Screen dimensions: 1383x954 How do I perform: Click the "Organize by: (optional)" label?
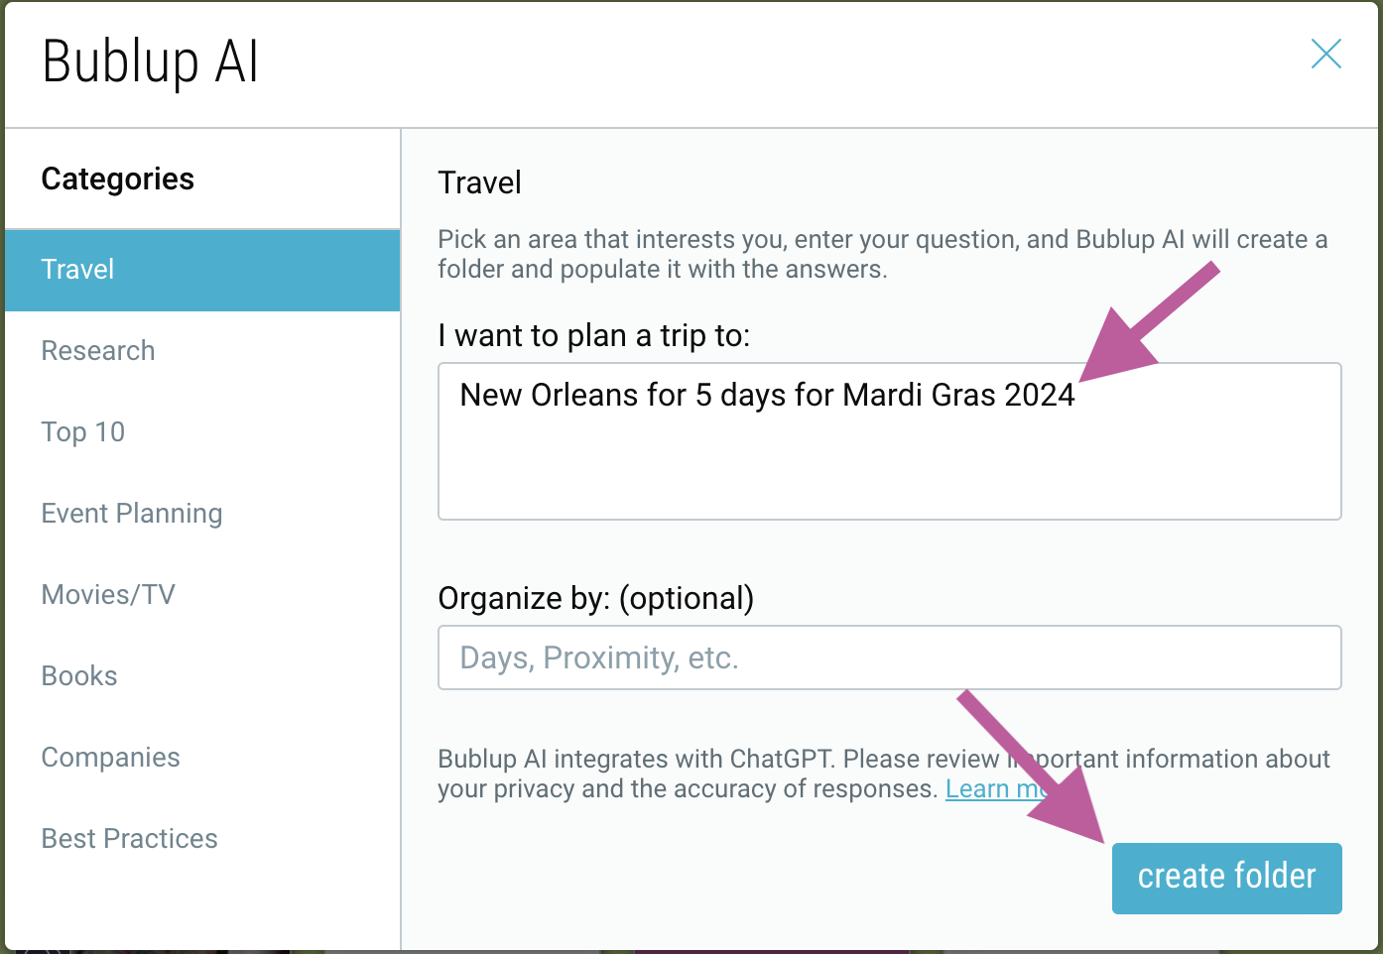[595, 599]
